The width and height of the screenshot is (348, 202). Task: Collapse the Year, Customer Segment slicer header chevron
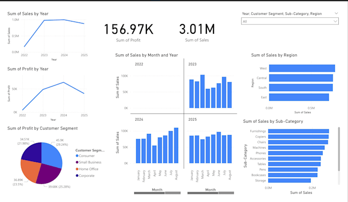(x=336, y=13)
